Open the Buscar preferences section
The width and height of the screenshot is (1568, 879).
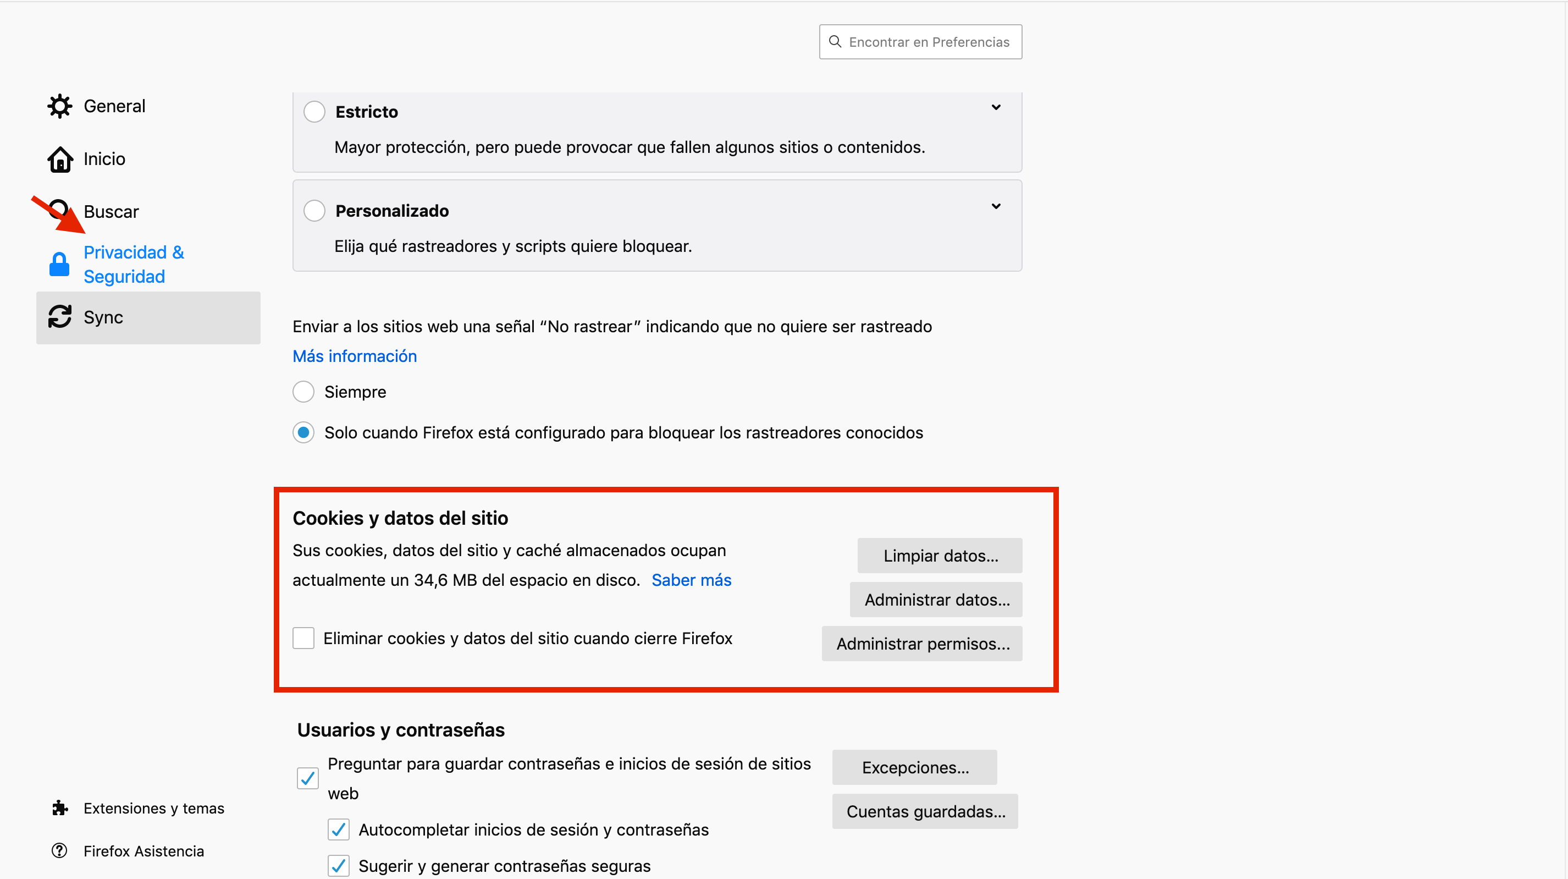pos(112,211)
